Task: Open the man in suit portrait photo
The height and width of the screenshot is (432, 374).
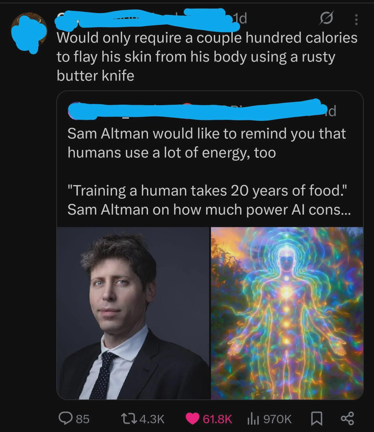Action: click(x=133, y=313)
